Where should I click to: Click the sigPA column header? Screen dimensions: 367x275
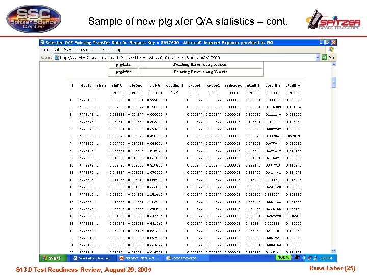[155, 86]
